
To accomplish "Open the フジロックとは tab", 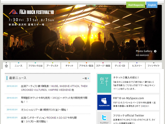I will (x=35, y=65).
